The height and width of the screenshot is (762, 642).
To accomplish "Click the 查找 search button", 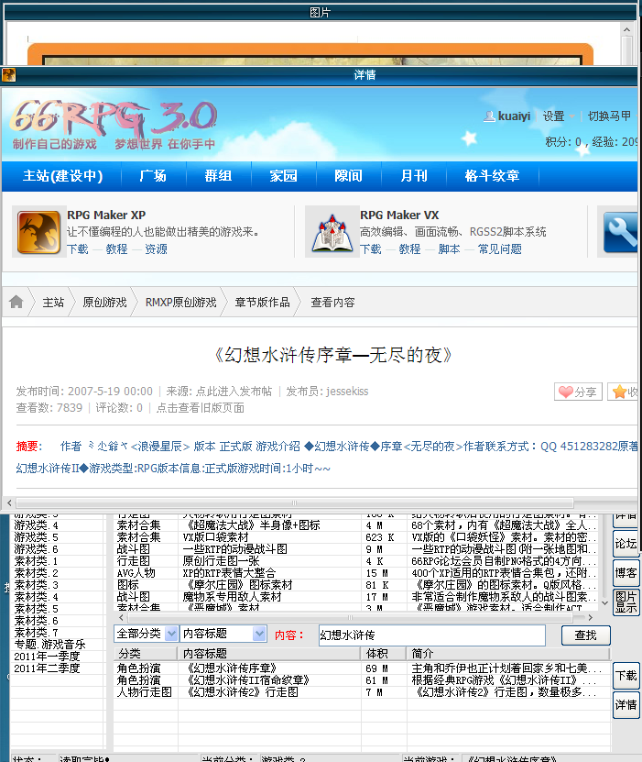I will 586,635.
